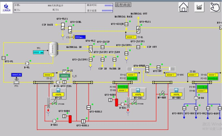222x136 pixels.
Task: Go to the home screen icon
Action: (x=183, y=7)
